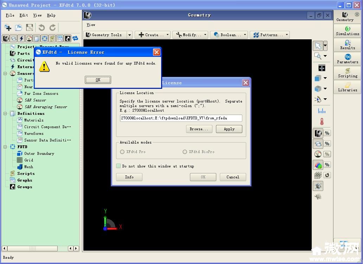Screen dimensions: 363x264
Task: Open the Edit menu
Action: (x=24, y=15)
